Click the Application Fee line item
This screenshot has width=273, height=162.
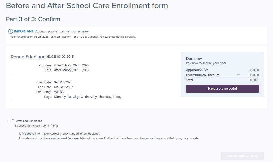(x=197, y=70)
